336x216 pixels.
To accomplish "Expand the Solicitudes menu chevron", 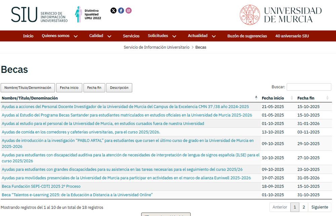I will [x=174, y=36].
